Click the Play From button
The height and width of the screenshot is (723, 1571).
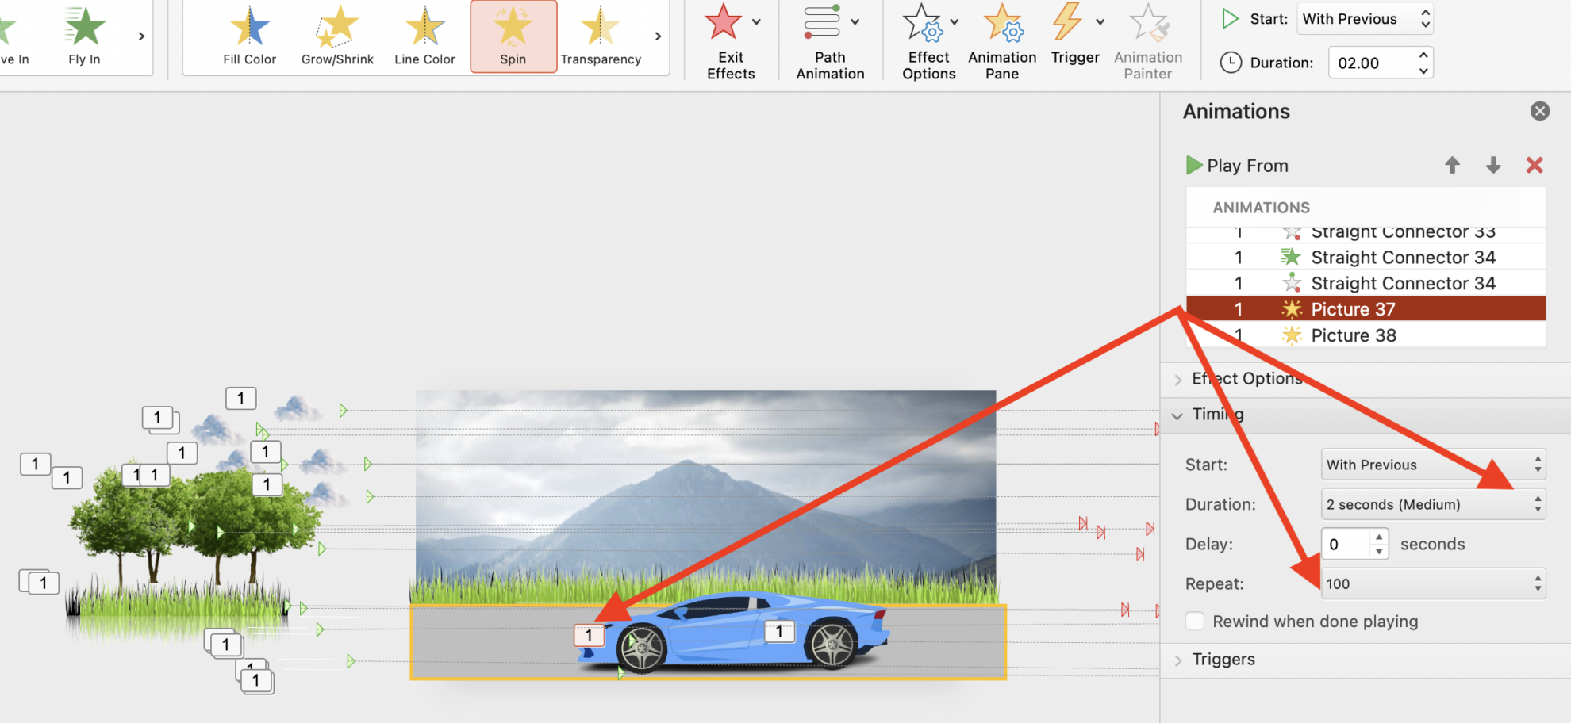(x=1237, y=165)
